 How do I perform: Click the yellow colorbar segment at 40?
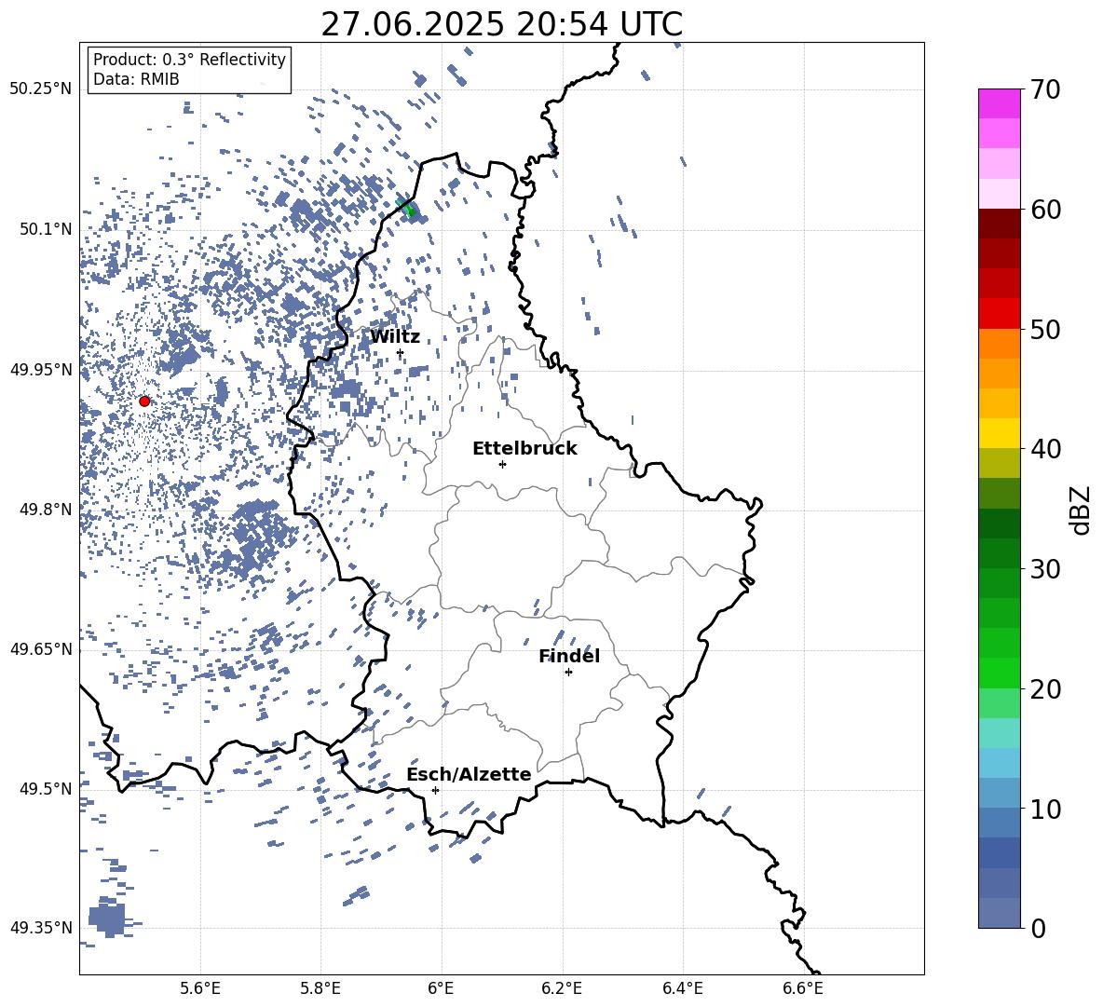[999, 433]
